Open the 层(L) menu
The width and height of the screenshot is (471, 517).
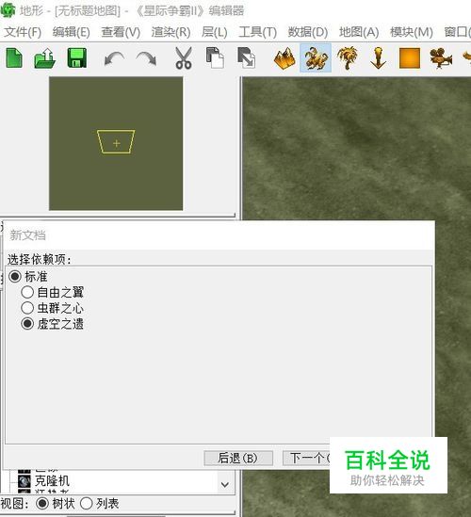point(215,32)
